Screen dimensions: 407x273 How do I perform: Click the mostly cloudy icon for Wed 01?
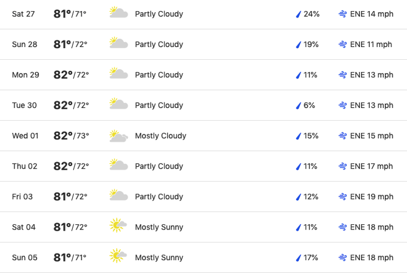tap(119, 136)
